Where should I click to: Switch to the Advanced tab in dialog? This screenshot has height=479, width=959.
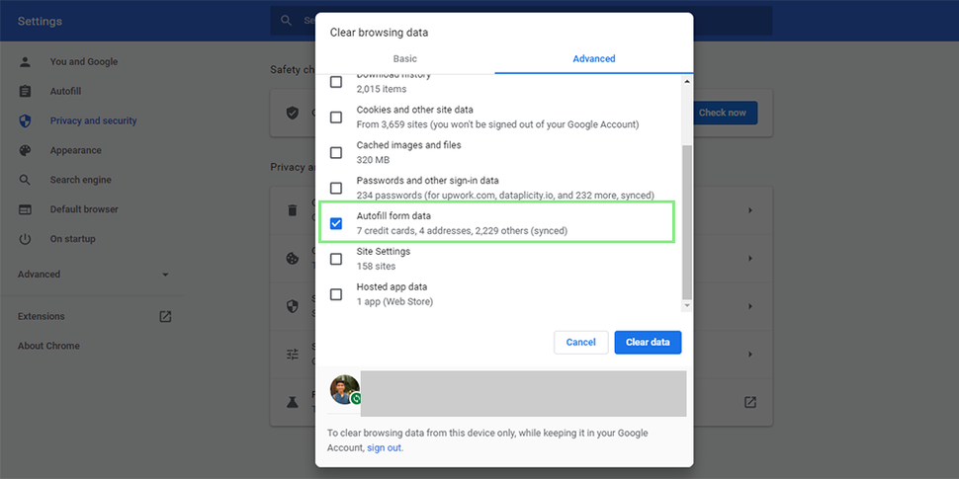(x=594, y=58)
